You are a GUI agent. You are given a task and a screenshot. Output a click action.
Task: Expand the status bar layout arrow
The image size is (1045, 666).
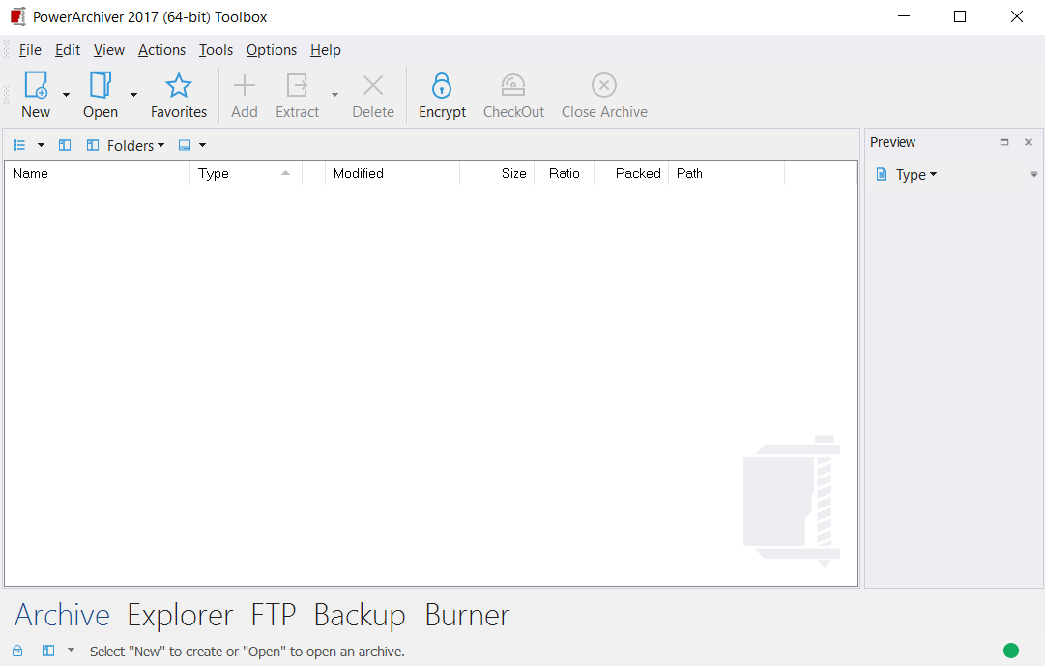(x=72, y=650)
